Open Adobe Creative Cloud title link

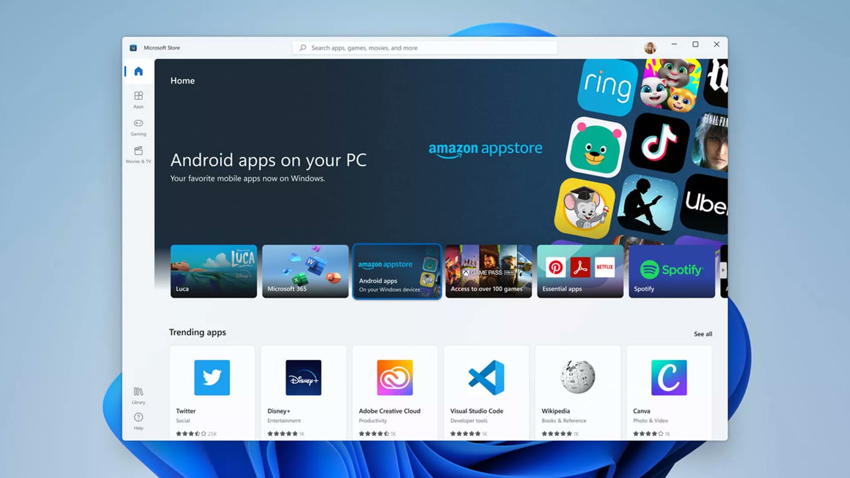390,411
